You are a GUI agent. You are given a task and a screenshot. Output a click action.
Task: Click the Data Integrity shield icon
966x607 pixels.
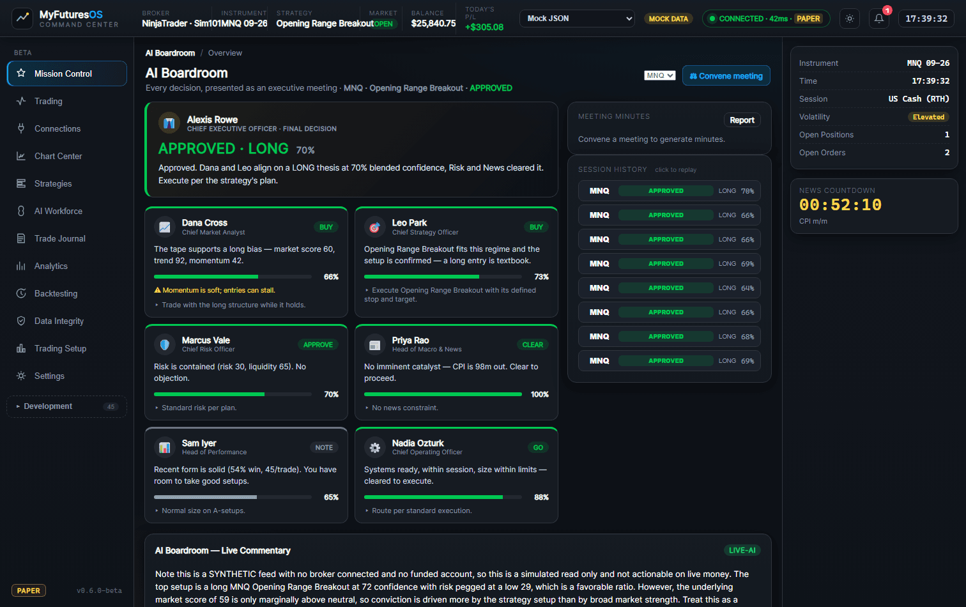(21, 321)
